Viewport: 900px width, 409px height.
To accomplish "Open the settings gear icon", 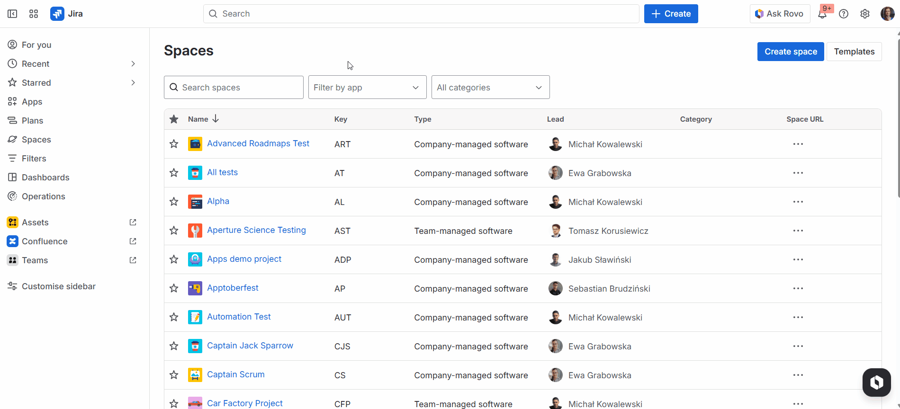I will coord(865,14).
